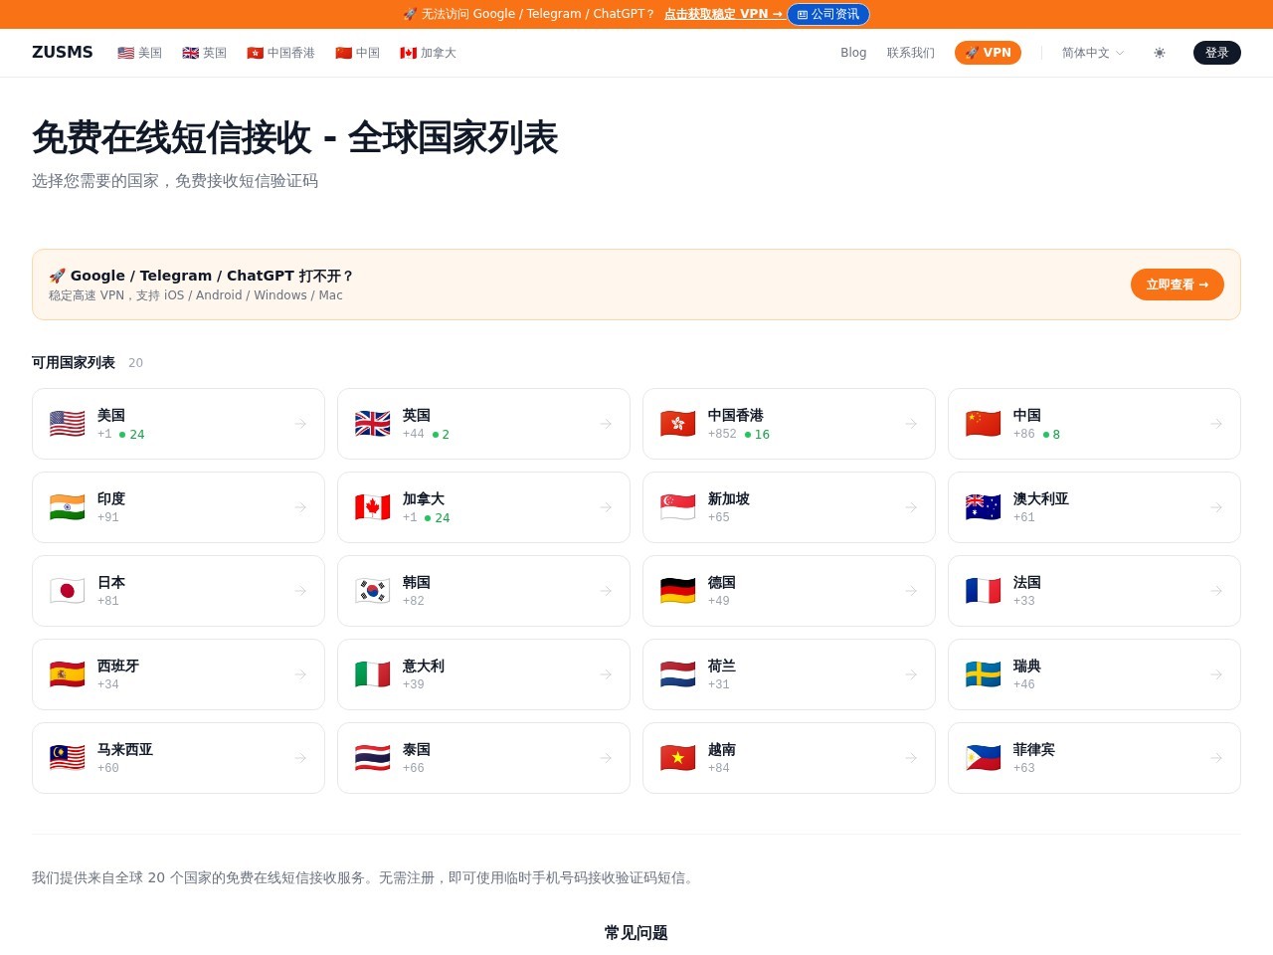
Task: Click the Italy flag in 意大利 card
Action: click(373, 674)
